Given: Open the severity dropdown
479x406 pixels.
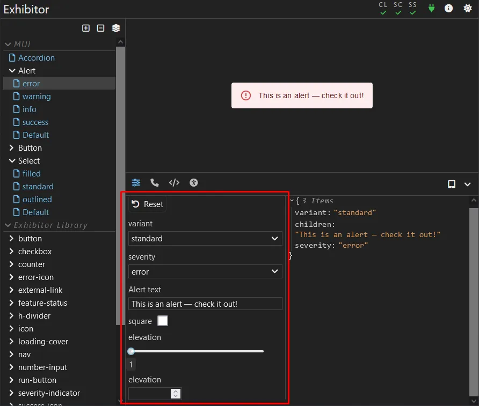Looking at the screenshot, I should 205,271.
